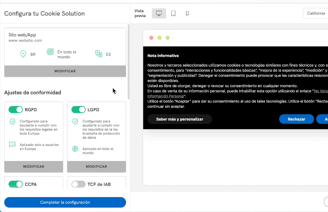The height and width of the screenshot is (212, 328).
Task: Click the ES language translation icon
Action: [x=99, y=54]
